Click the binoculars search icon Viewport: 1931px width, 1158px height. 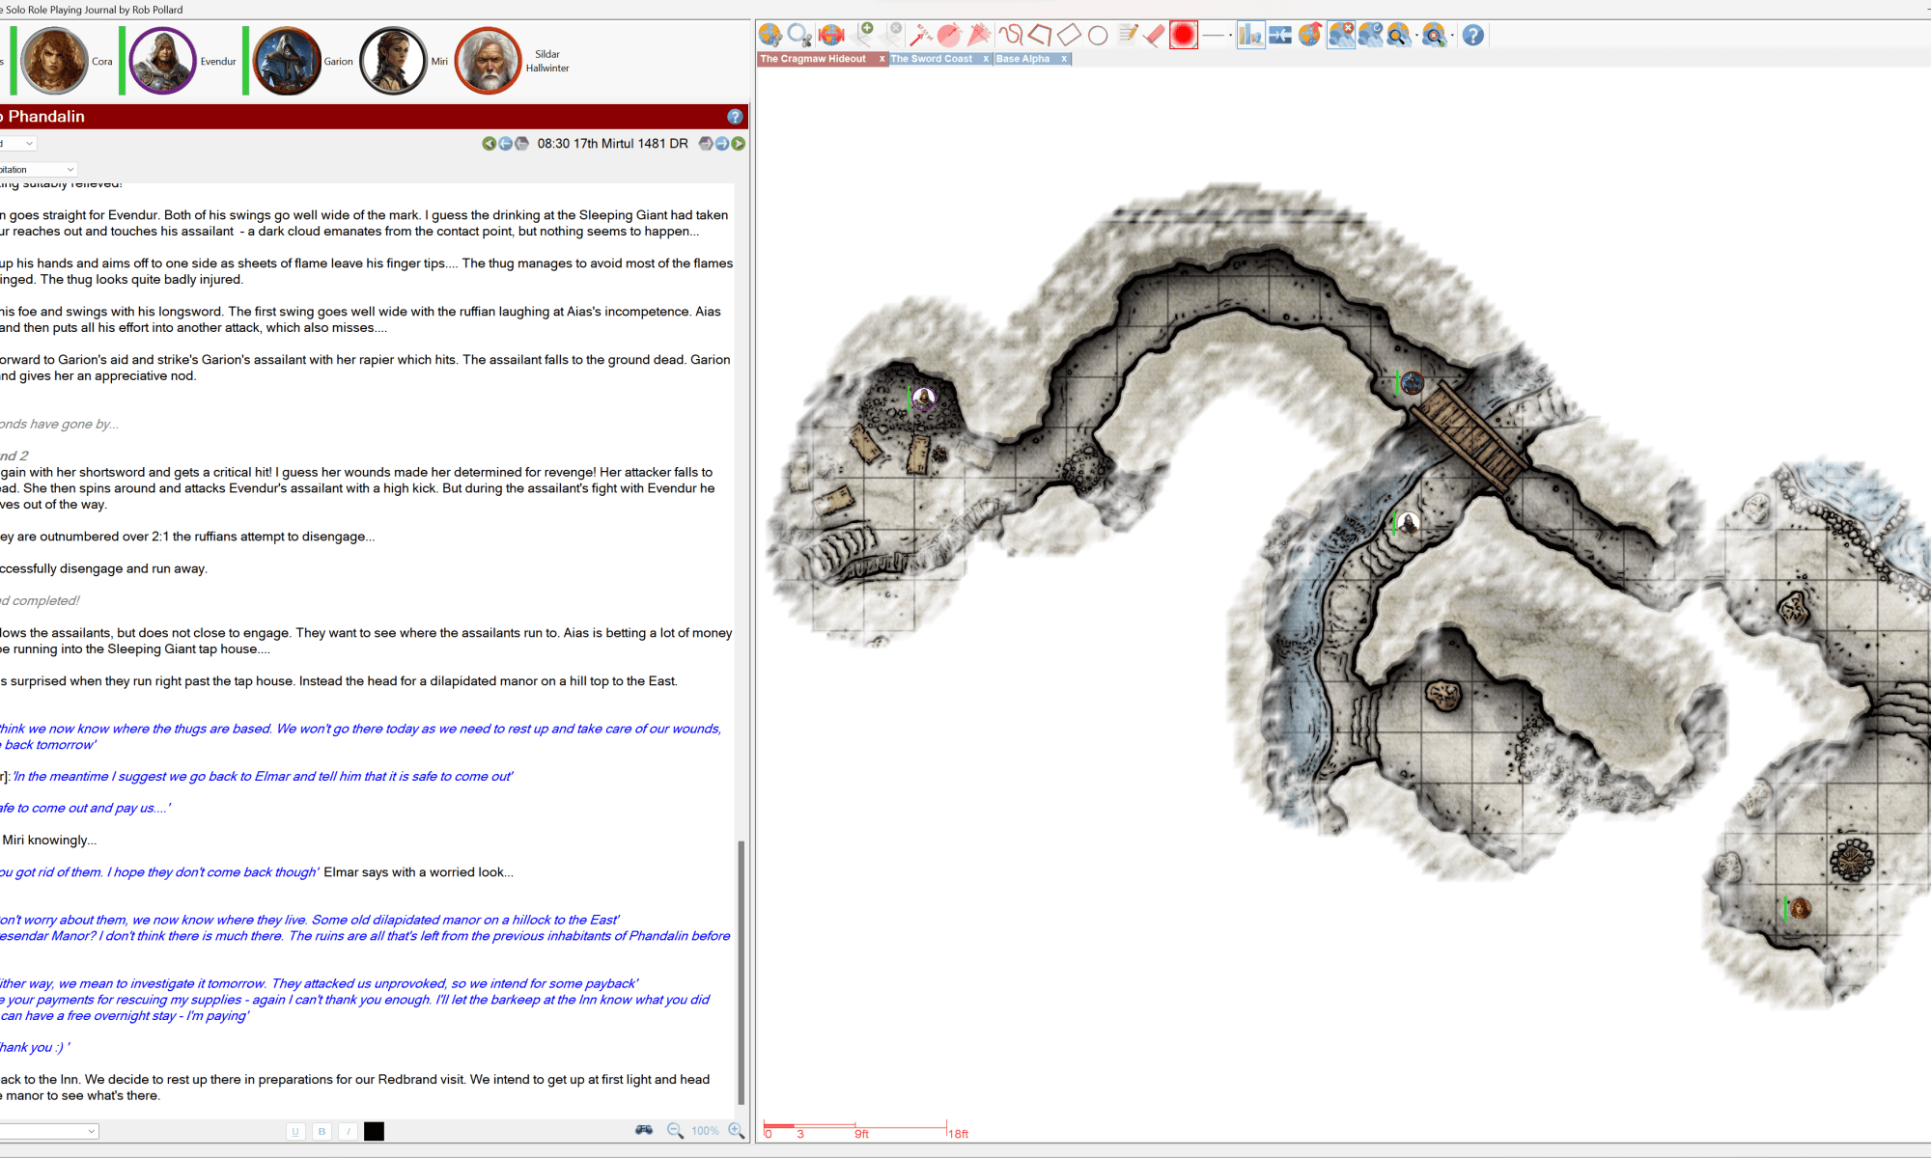coord(644,1130)
